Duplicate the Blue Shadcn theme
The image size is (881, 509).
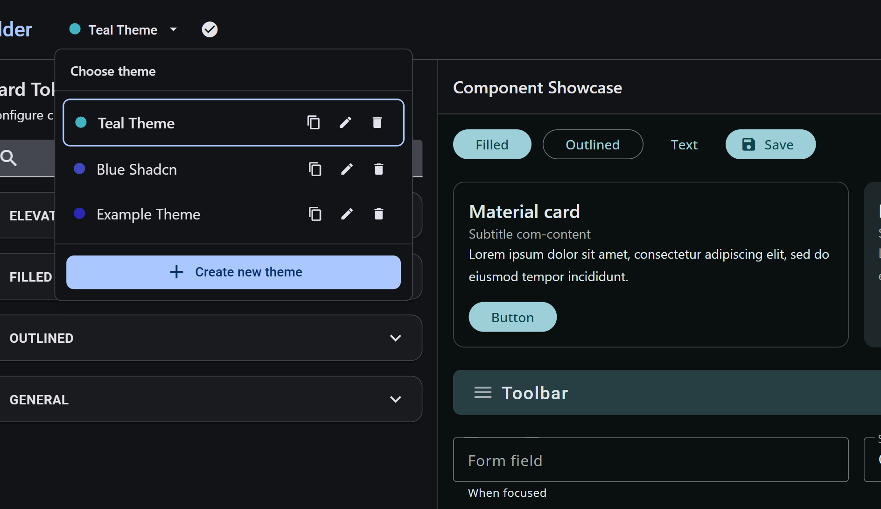(x=315, y=169)
